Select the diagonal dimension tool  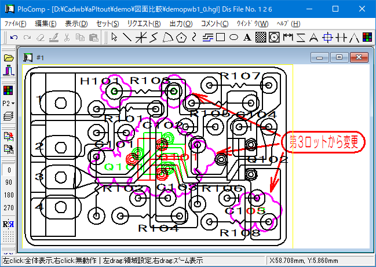tap(301, 38)
